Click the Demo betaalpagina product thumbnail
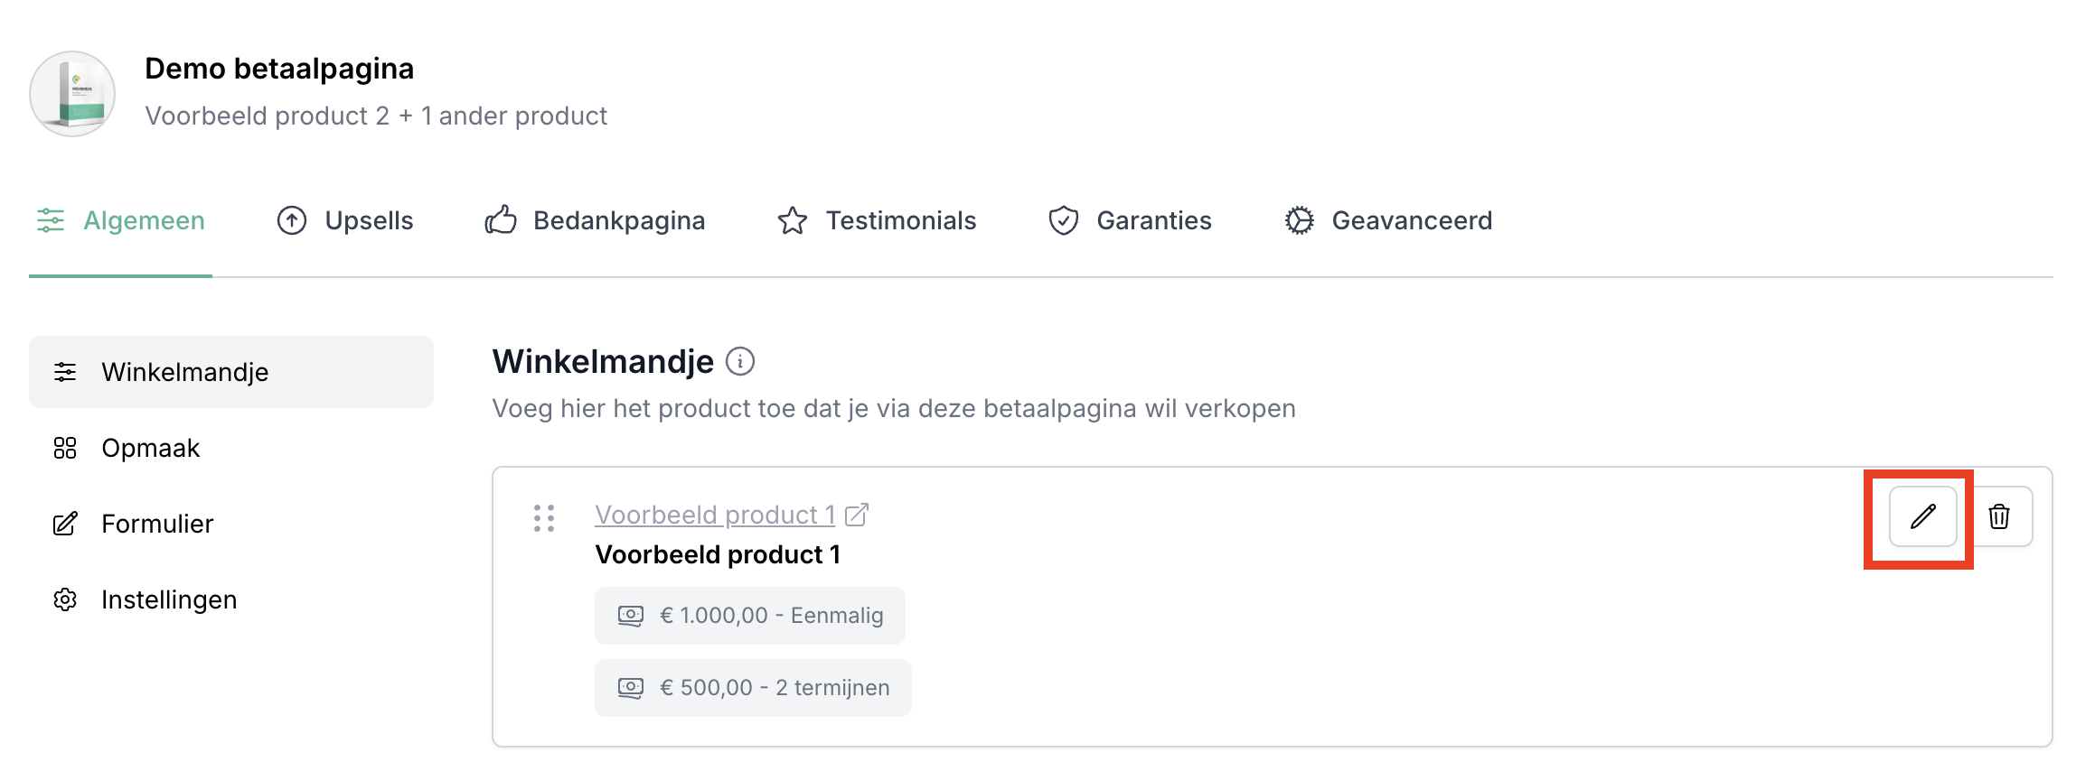This screenshot has width=2095, height=771. click(x=72, y=93)
